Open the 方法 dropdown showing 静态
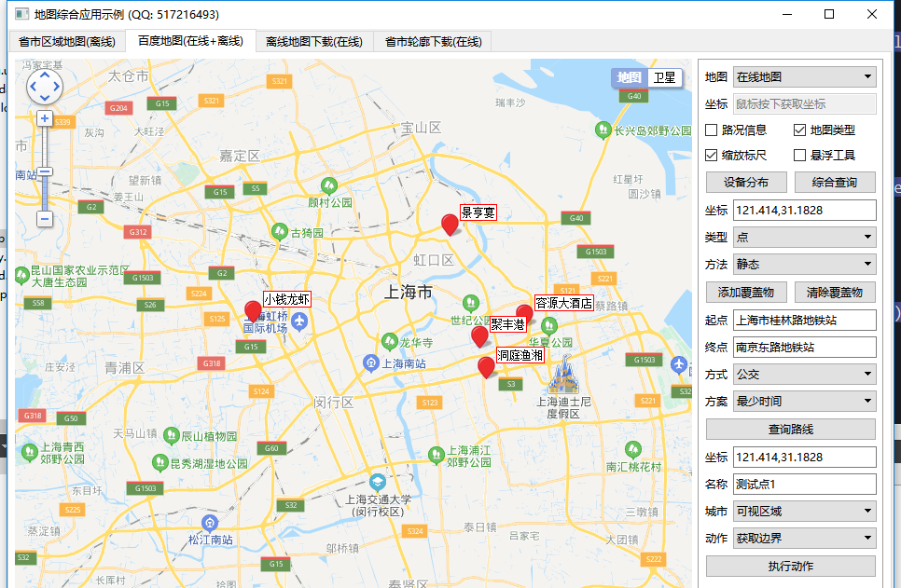Viewport: 901px width, 588px height. (x=804, y=264)
